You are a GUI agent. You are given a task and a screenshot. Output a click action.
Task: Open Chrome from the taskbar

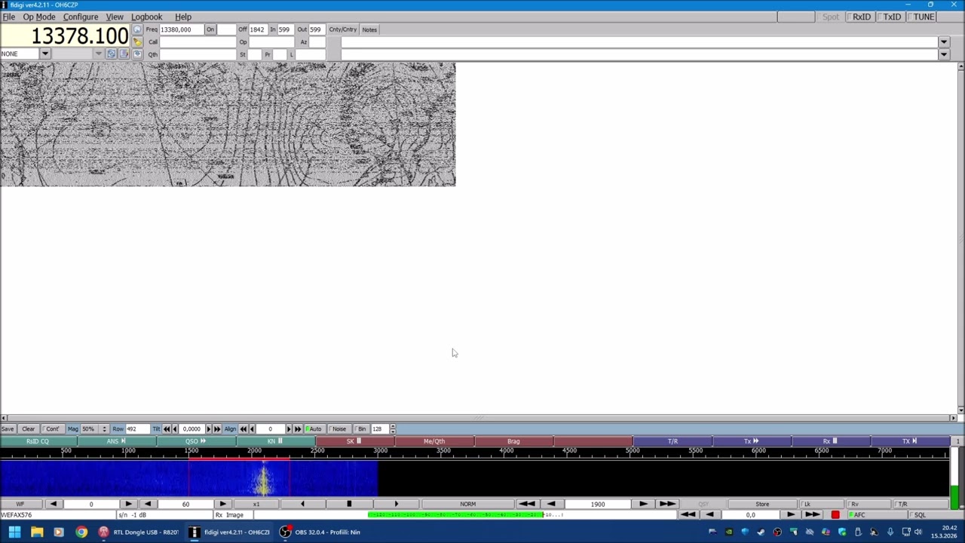tap(81, 532)
